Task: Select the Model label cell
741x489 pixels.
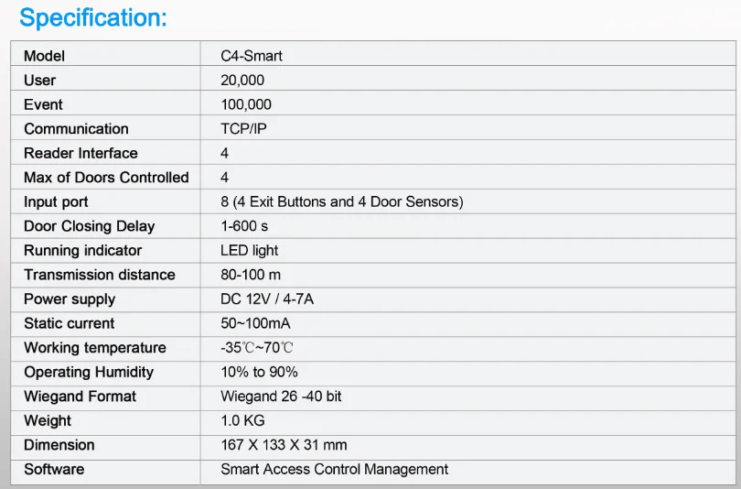Action: pos(45,56)
